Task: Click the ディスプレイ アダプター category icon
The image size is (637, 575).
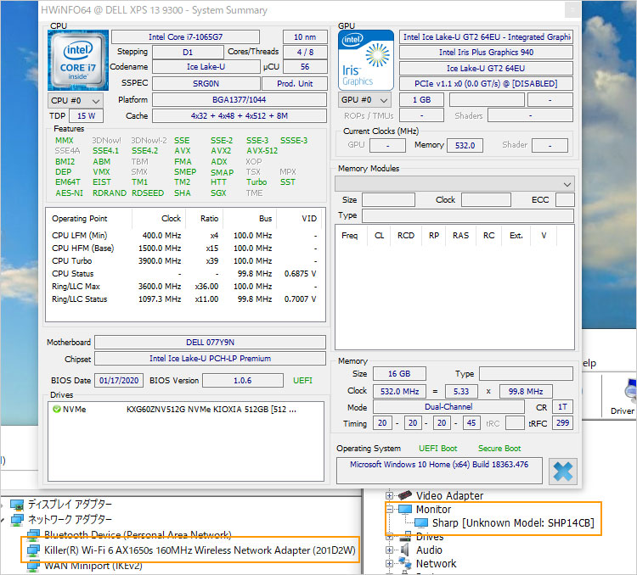Action: [17, 505]
